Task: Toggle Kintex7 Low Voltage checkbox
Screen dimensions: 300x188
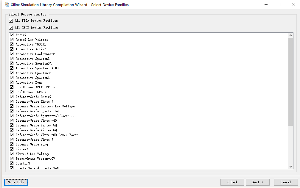Action: [12, 154]
